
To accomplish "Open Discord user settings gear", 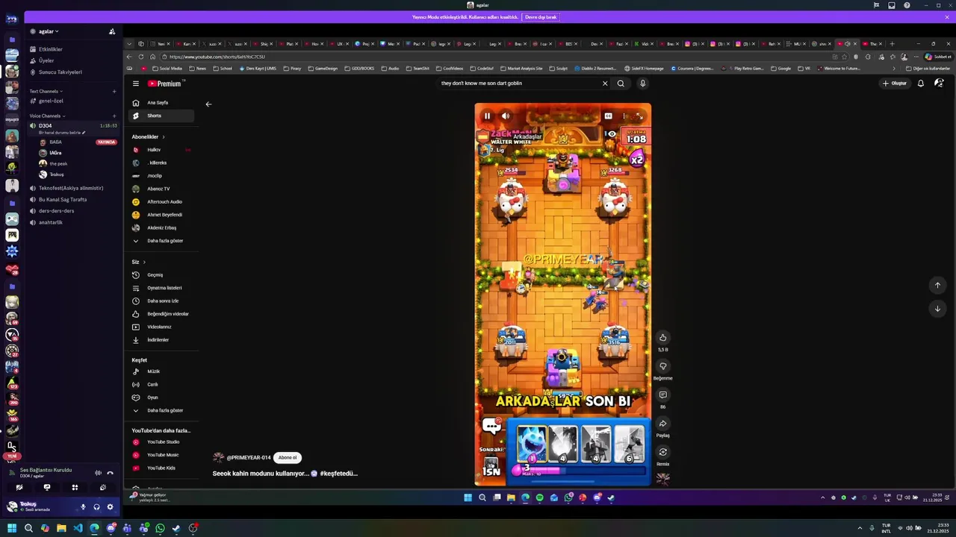I will pyautogui.click(x=110, y=507).
